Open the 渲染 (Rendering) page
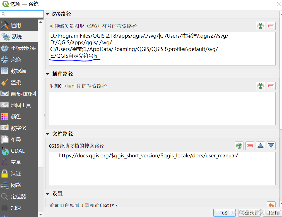Viewport: 282px width, 217px height. click(x=19, y=82)
